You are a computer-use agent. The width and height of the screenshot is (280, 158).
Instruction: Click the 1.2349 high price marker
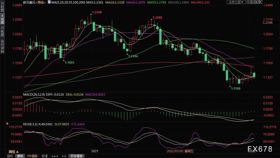point(97,12)
